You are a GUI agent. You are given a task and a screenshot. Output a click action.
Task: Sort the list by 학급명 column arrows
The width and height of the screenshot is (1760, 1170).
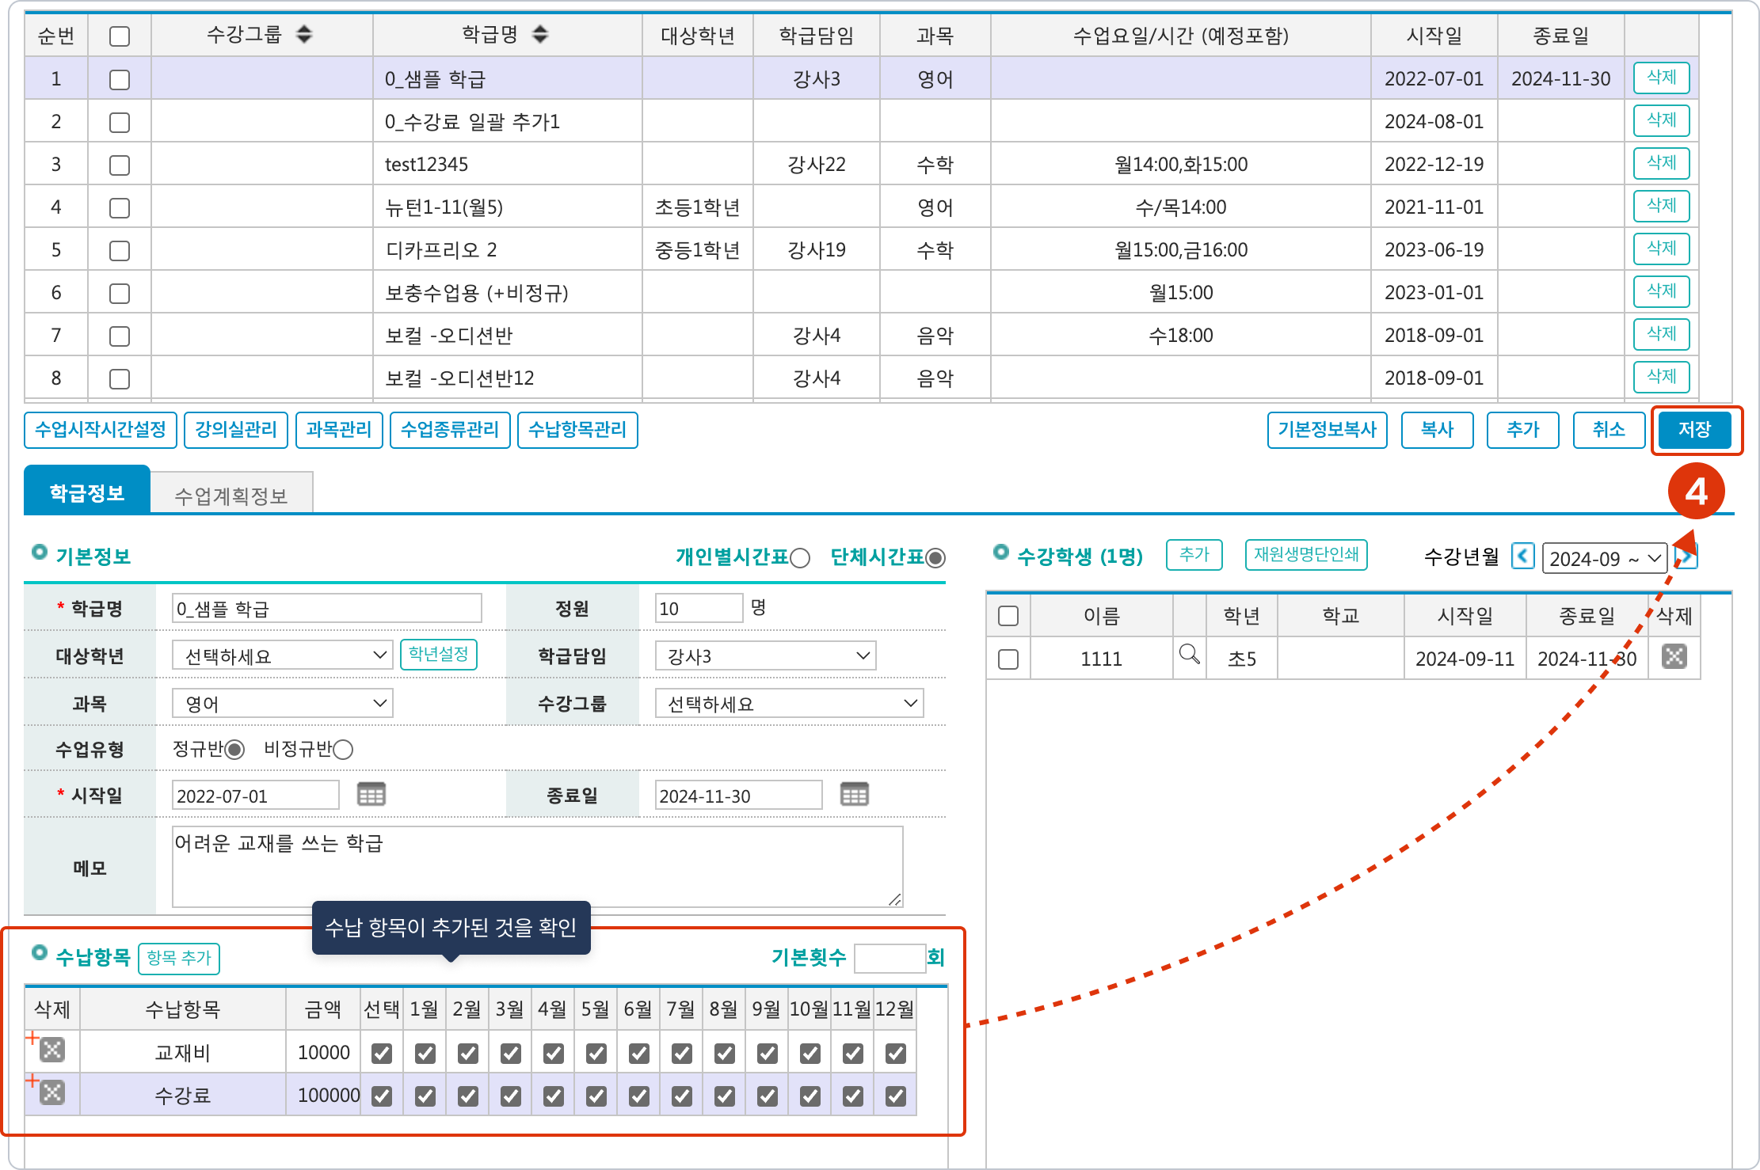pos(540,34)
